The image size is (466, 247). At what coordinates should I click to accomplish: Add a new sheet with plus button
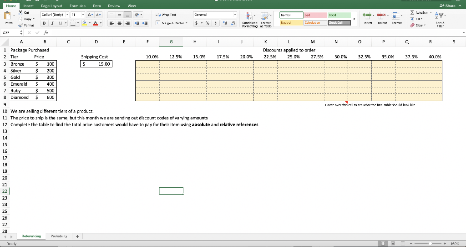pos(77,236)
